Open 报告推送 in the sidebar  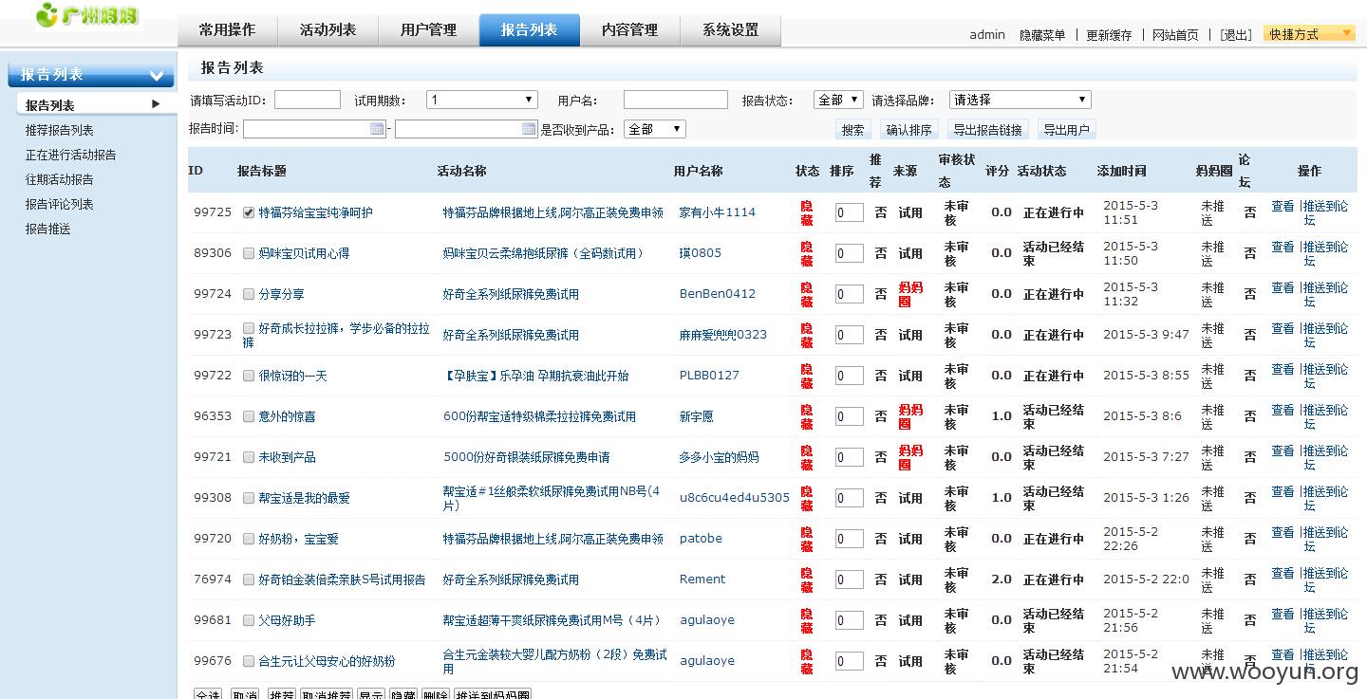pyautogui.click(x=48, y=230)
